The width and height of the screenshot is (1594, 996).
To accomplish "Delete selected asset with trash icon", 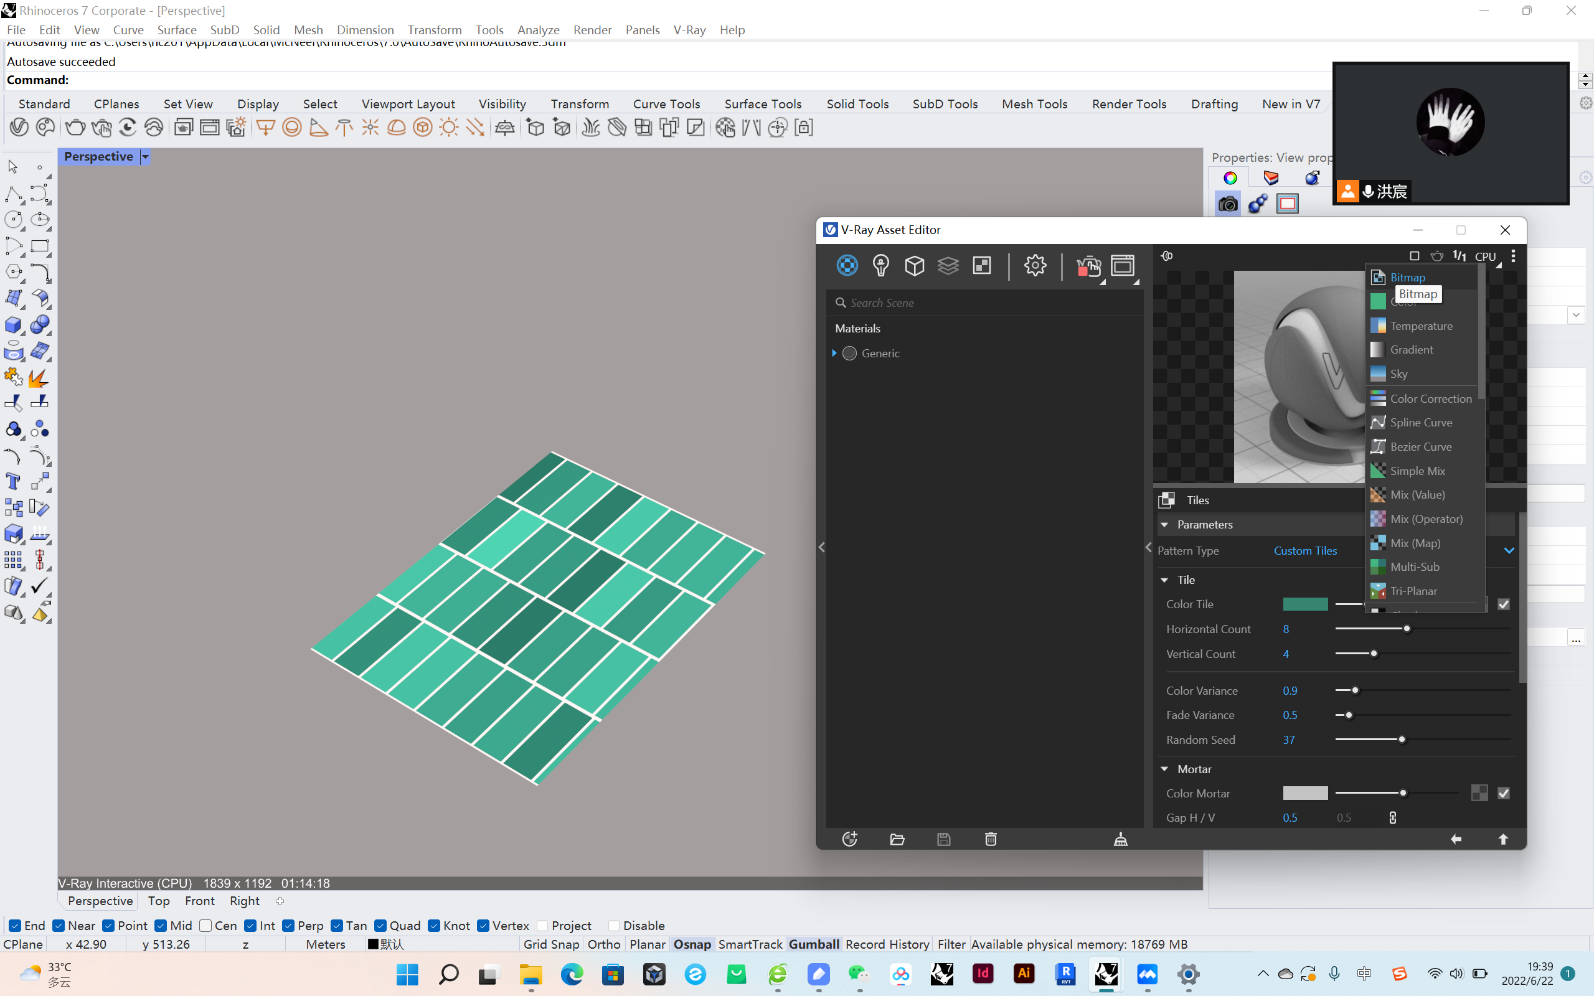I will click(x=991, y=839).
